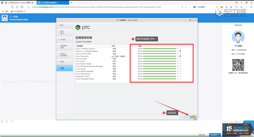Open the emoji smiley icon in chat toolbar
Screen dimensions: 254x137
(2, 121)
